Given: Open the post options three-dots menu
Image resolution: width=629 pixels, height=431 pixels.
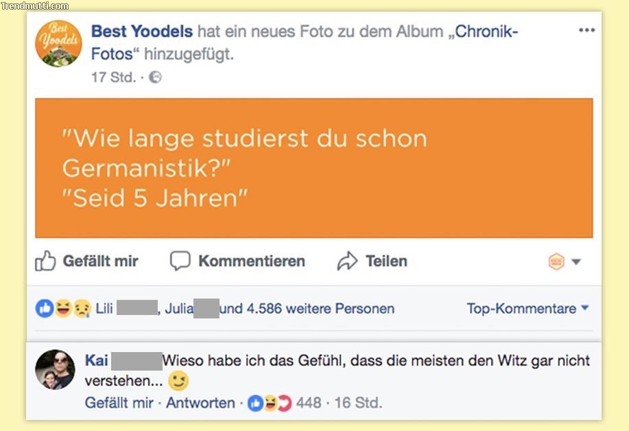Looking at the screenshot, I should click(586, 31).
